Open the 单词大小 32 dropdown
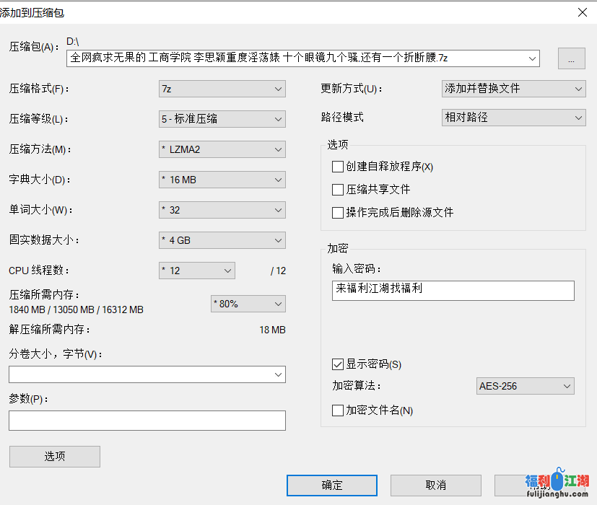 [222, 210]
